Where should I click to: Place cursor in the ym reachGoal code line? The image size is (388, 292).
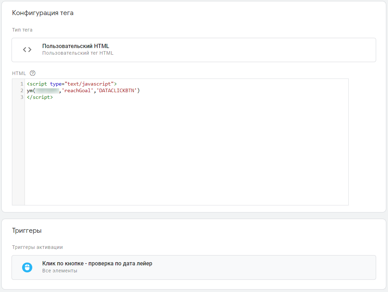pyautogui.click(x=83, y=90)
